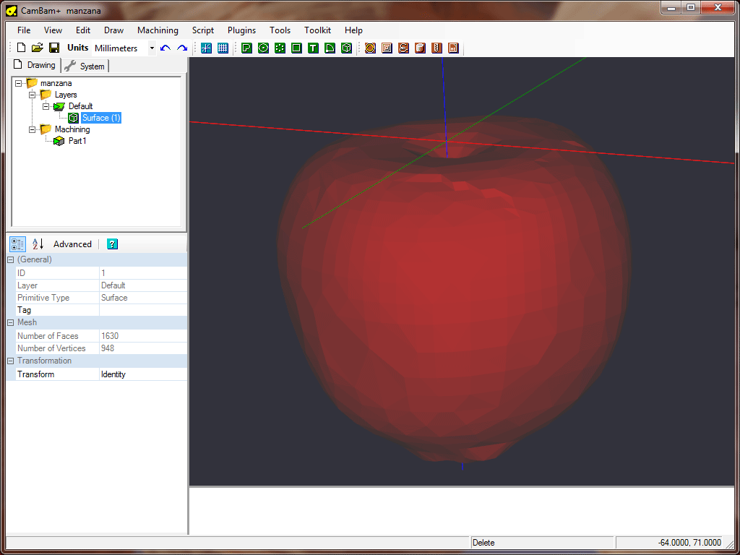This screenshot has width=740, height=555.
Task: Select the Circle drawing tool
Action: tap(263, 48)
